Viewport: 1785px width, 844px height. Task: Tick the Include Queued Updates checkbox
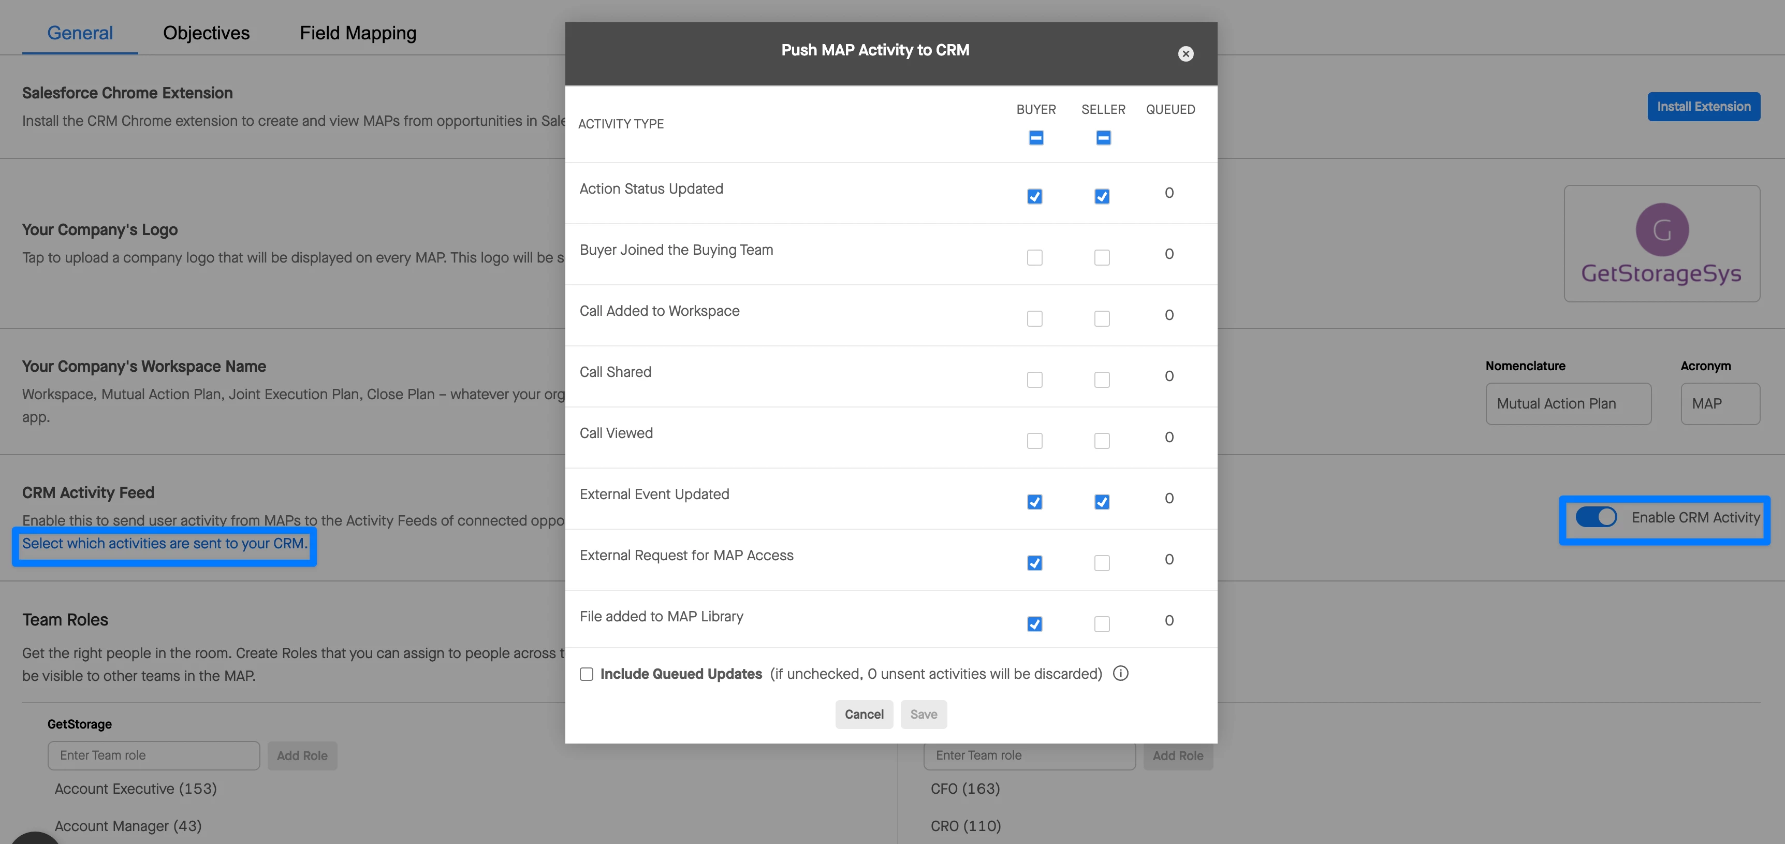point(586,674)
